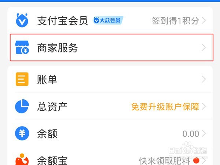Open the chevron next to balance 0.00
Viewport: 220px width, 165px height.
click(204, 133)
